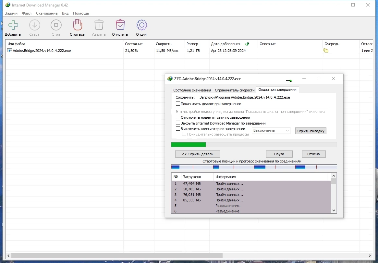Minimize the download progress dialog
The height and width of the screenshot is (263, 378).
[x=304, y=78]
